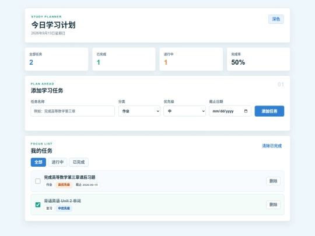The height and width of the screenshot is (236, 315).
Task: Click the 截止 2026-09-15 tag
Action: 86,185
